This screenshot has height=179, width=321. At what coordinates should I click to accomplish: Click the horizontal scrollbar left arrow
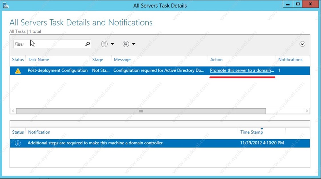tap(13, 111)
